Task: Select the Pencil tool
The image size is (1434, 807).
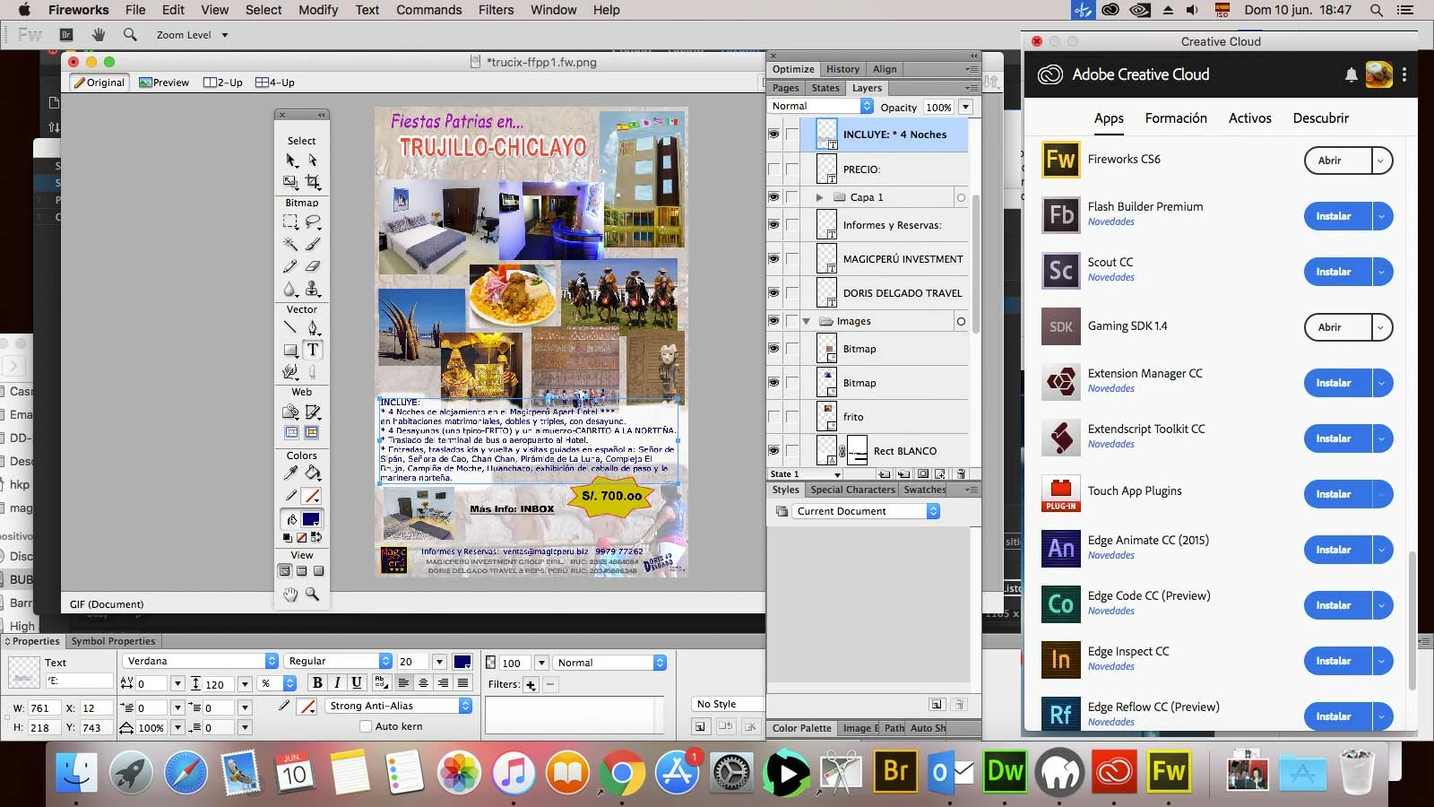Action: (291, 266)
